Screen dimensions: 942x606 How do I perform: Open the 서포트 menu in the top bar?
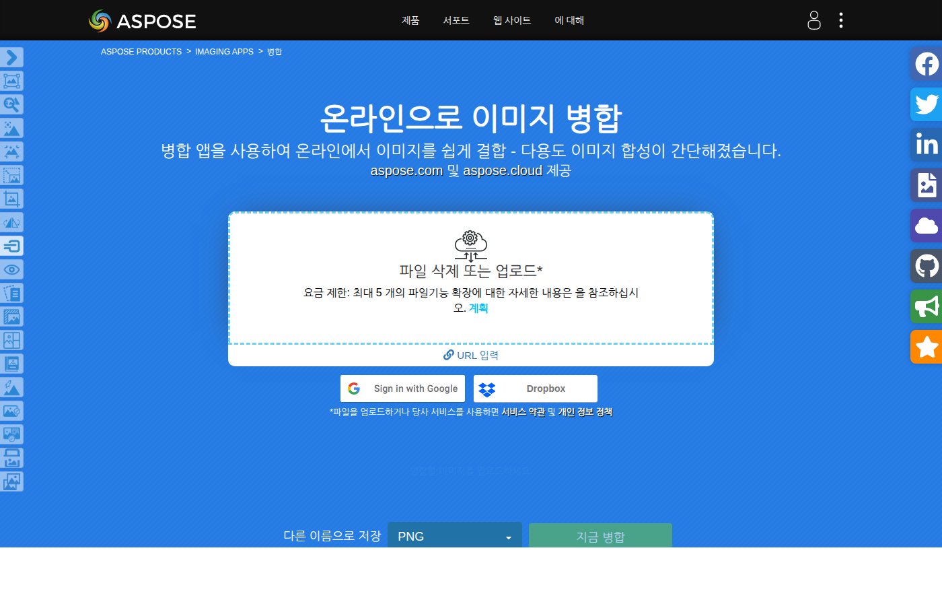pos(456,21)
